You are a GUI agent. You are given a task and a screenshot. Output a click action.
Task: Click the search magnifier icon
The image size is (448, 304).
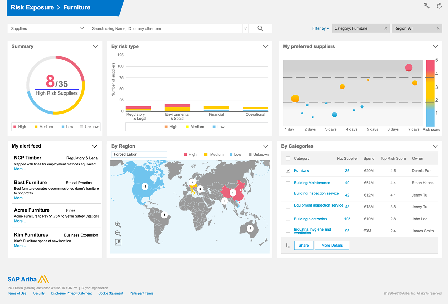pos(260,28)
